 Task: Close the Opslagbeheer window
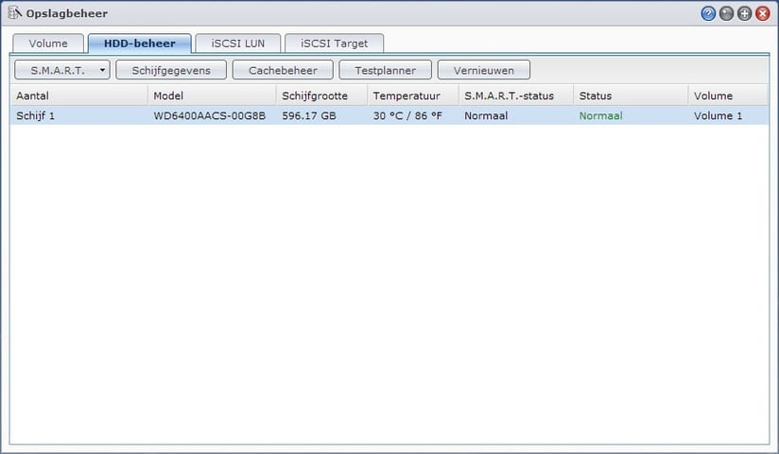(x=763, y=14)
